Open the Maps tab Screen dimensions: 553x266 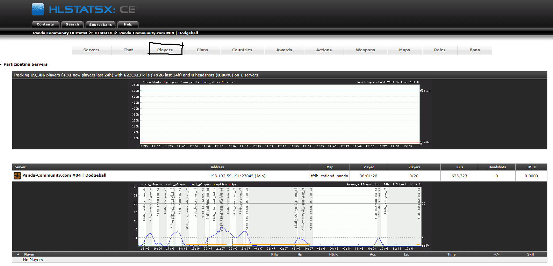404,50
